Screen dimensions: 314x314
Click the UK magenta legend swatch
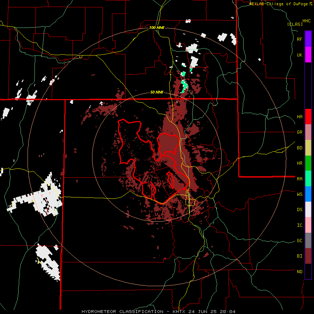[x=308, y=55]
